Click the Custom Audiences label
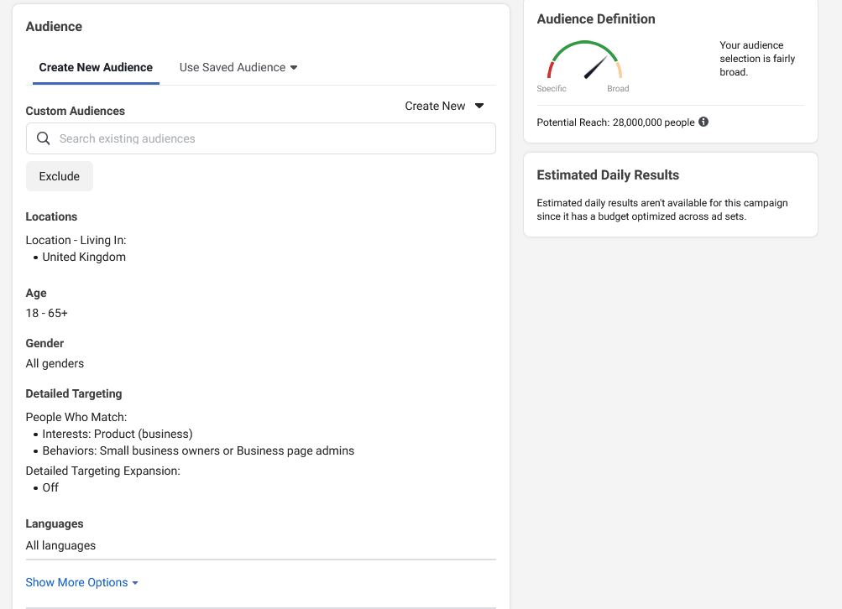 tap(76, 111)
